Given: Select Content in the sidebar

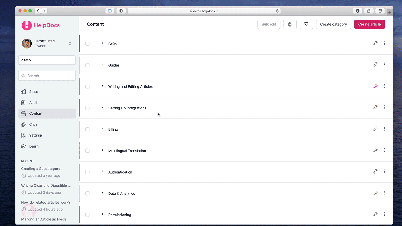Looking at the screenshot, I should tap(47, 114).
